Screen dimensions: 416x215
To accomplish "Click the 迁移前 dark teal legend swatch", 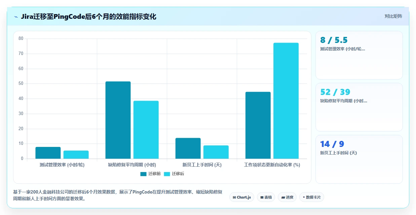I will click(144, 174).
